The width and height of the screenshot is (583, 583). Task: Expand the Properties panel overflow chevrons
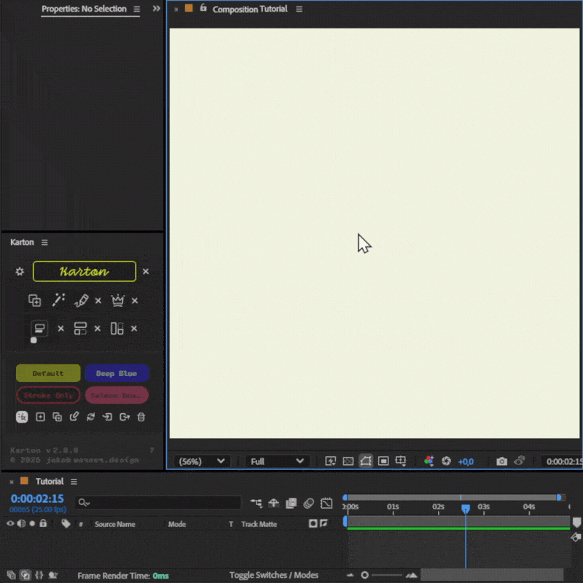pos(156,9)
